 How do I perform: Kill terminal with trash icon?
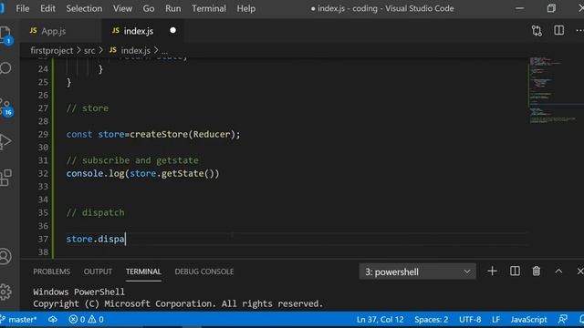pyautogui.click(x=536, y=272)
